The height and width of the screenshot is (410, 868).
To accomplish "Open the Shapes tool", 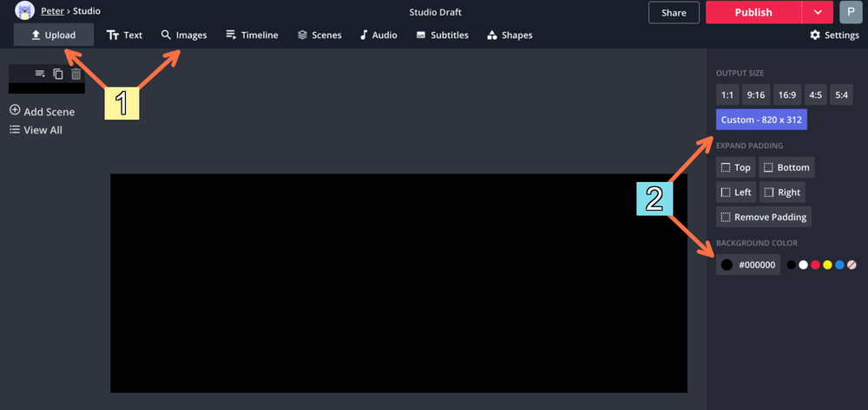I will (x=510, y=36).
